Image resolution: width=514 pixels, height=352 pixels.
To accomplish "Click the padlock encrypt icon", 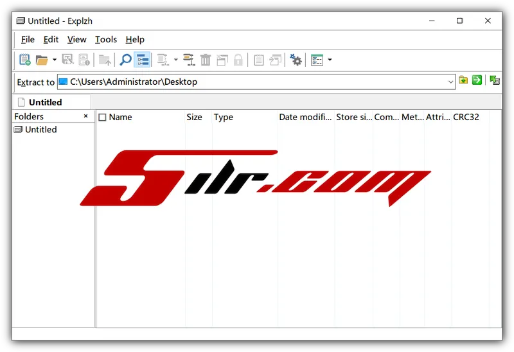I will pyautogui.click(x=238, y=60).
